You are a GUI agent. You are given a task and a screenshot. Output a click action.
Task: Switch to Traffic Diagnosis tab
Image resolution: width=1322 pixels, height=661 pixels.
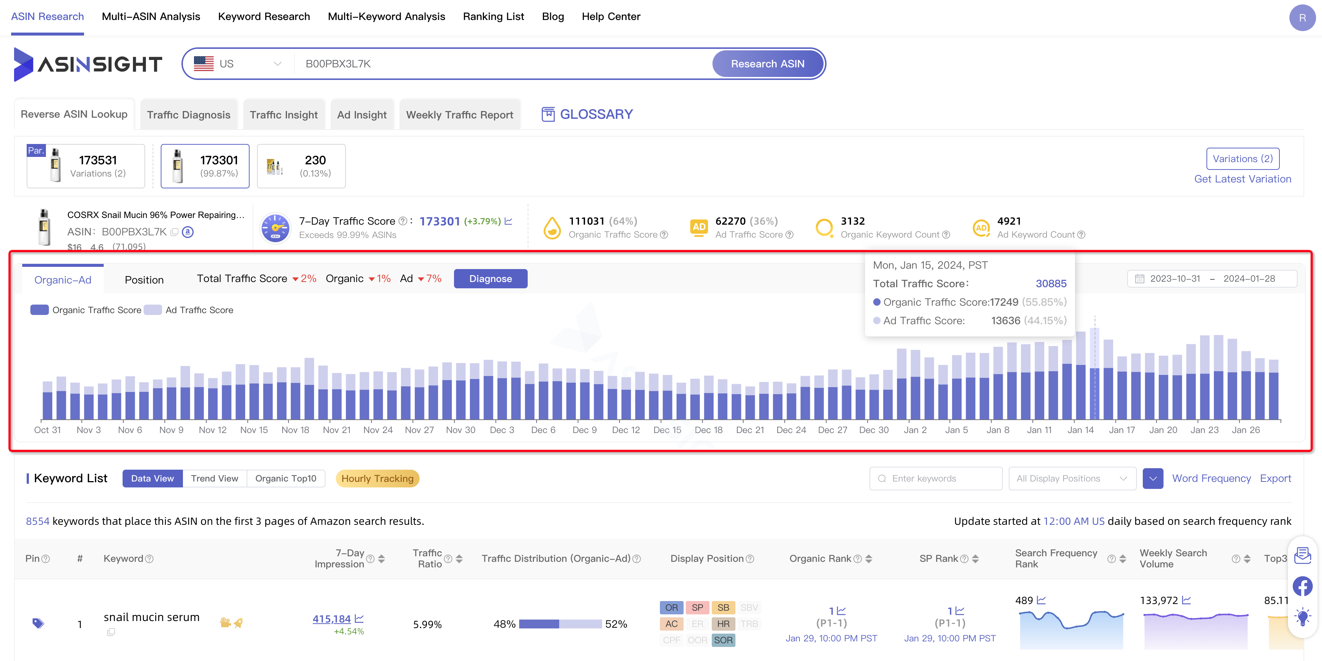tap(188, 114)
